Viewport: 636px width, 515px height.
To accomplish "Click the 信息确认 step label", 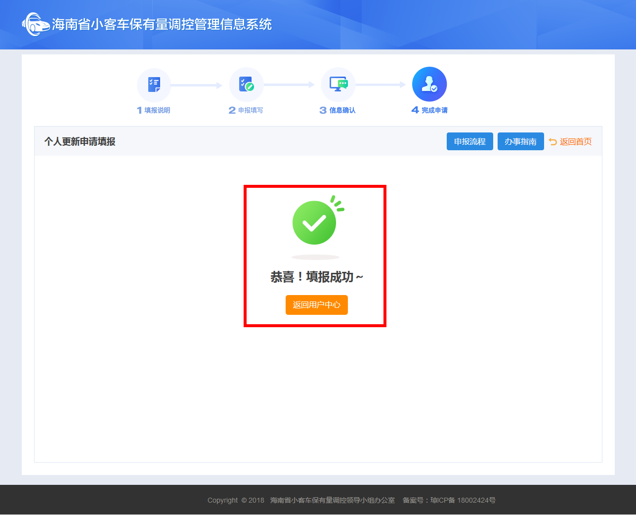I will click(342, 110).
